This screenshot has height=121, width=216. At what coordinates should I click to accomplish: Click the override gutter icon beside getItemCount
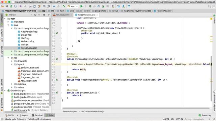57,93
